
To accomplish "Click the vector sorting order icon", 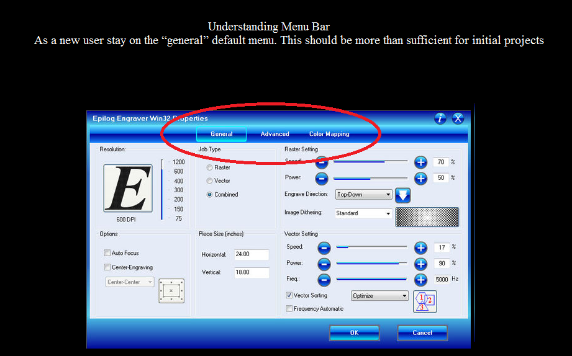I will (425, 301).
